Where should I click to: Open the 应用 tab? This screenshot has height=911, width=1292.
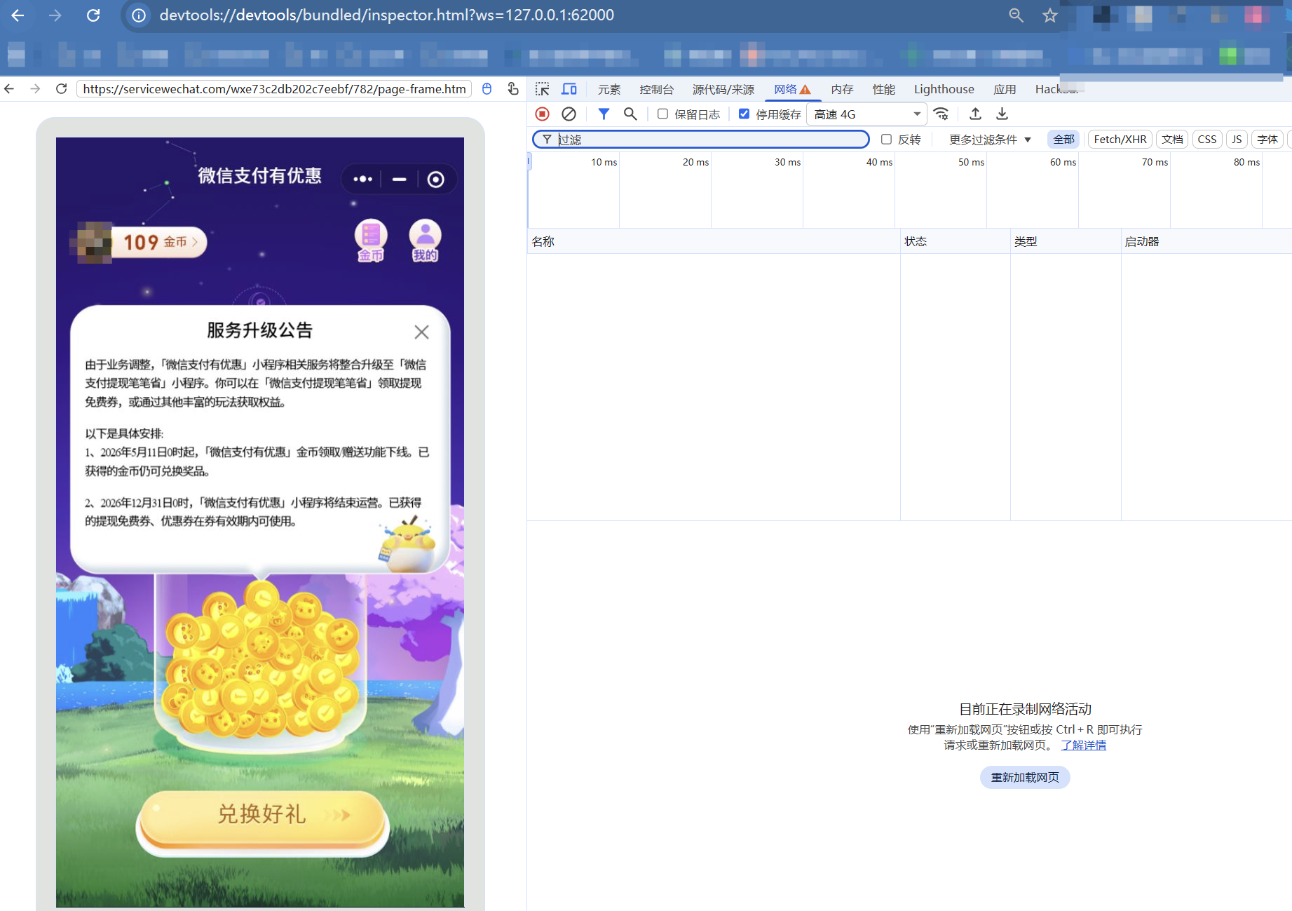1005,89
